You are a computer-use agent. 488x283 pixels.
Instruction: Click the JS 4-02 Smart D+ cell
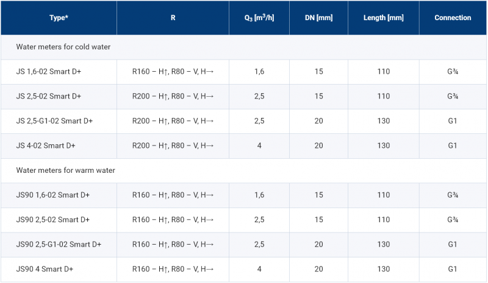tap(59, 145)
